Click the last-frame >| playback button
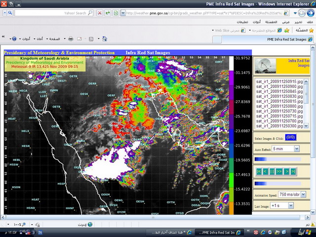 tap(293, 171)
